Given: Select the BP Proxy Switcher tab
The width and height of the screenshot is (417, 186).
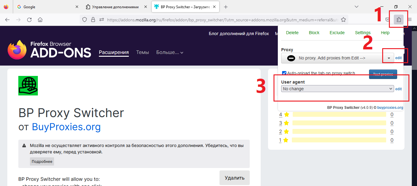Looking at the screenshot, I should click(185, 7).
